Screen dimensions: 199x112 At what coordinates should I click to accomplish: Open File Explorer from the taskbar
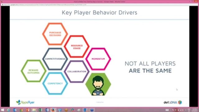tap(34, 110)
